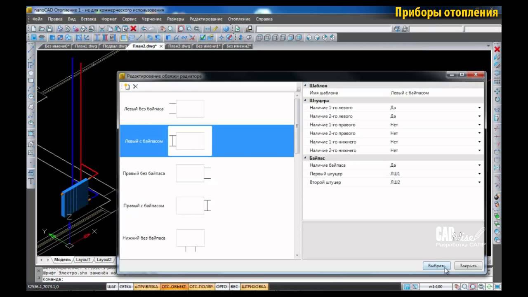Open dropdown for Первый штуцер

tap(479, 174)
